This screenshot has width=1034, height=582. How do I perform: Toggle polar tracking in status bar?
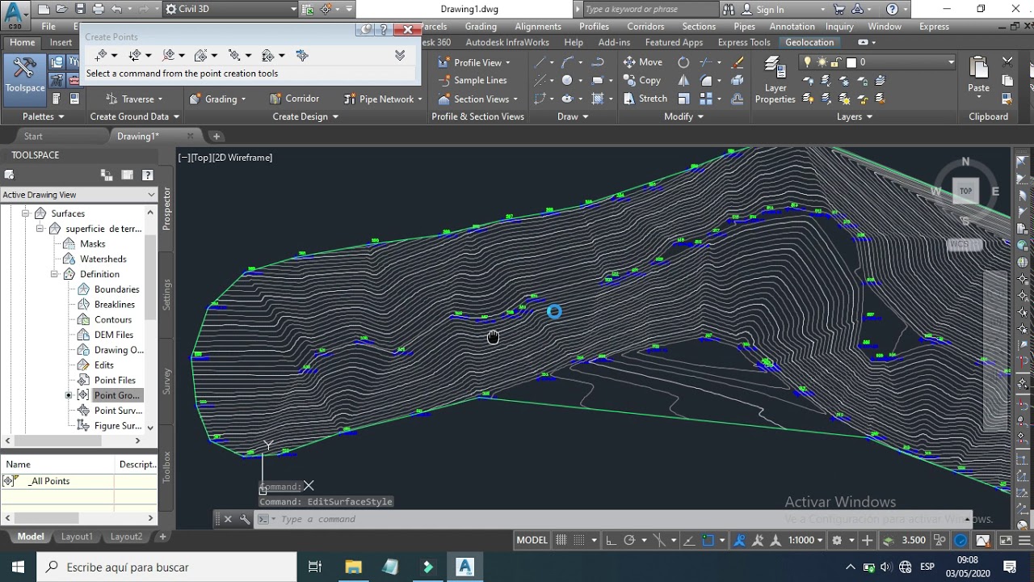(629, 540)
